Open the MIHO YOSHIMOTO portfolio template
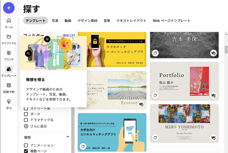Viewport: 228px width, 153px height. 184,123
